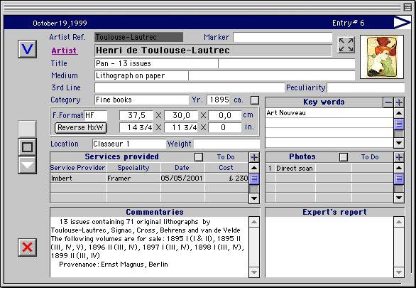Add a photo with plus button
Image resolution: width=416 pixels, height=288 pixels.
point(399,157)
